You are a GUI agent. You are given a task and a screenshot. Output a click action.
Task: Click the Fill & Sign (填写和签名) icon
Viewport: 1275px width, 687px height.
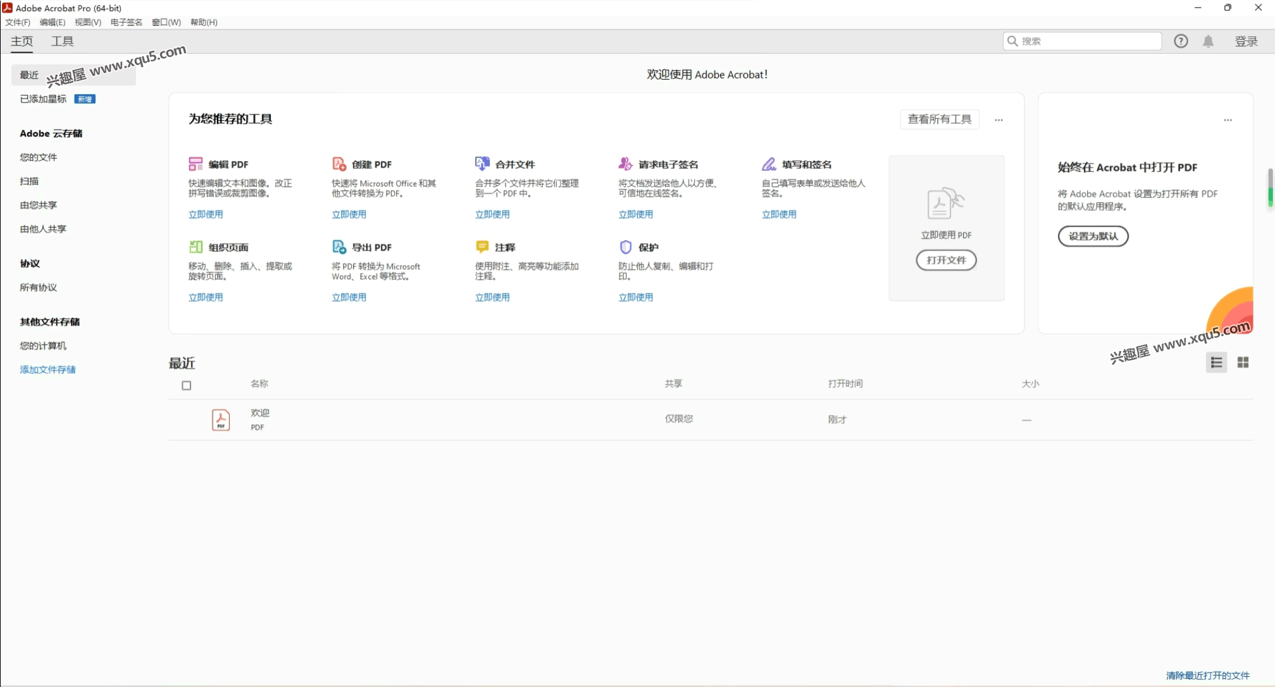pos(769,164)
